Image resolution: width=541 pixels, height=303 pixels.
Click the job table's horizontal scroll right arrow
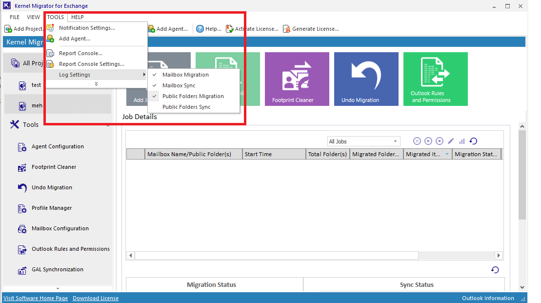(499, 256)
